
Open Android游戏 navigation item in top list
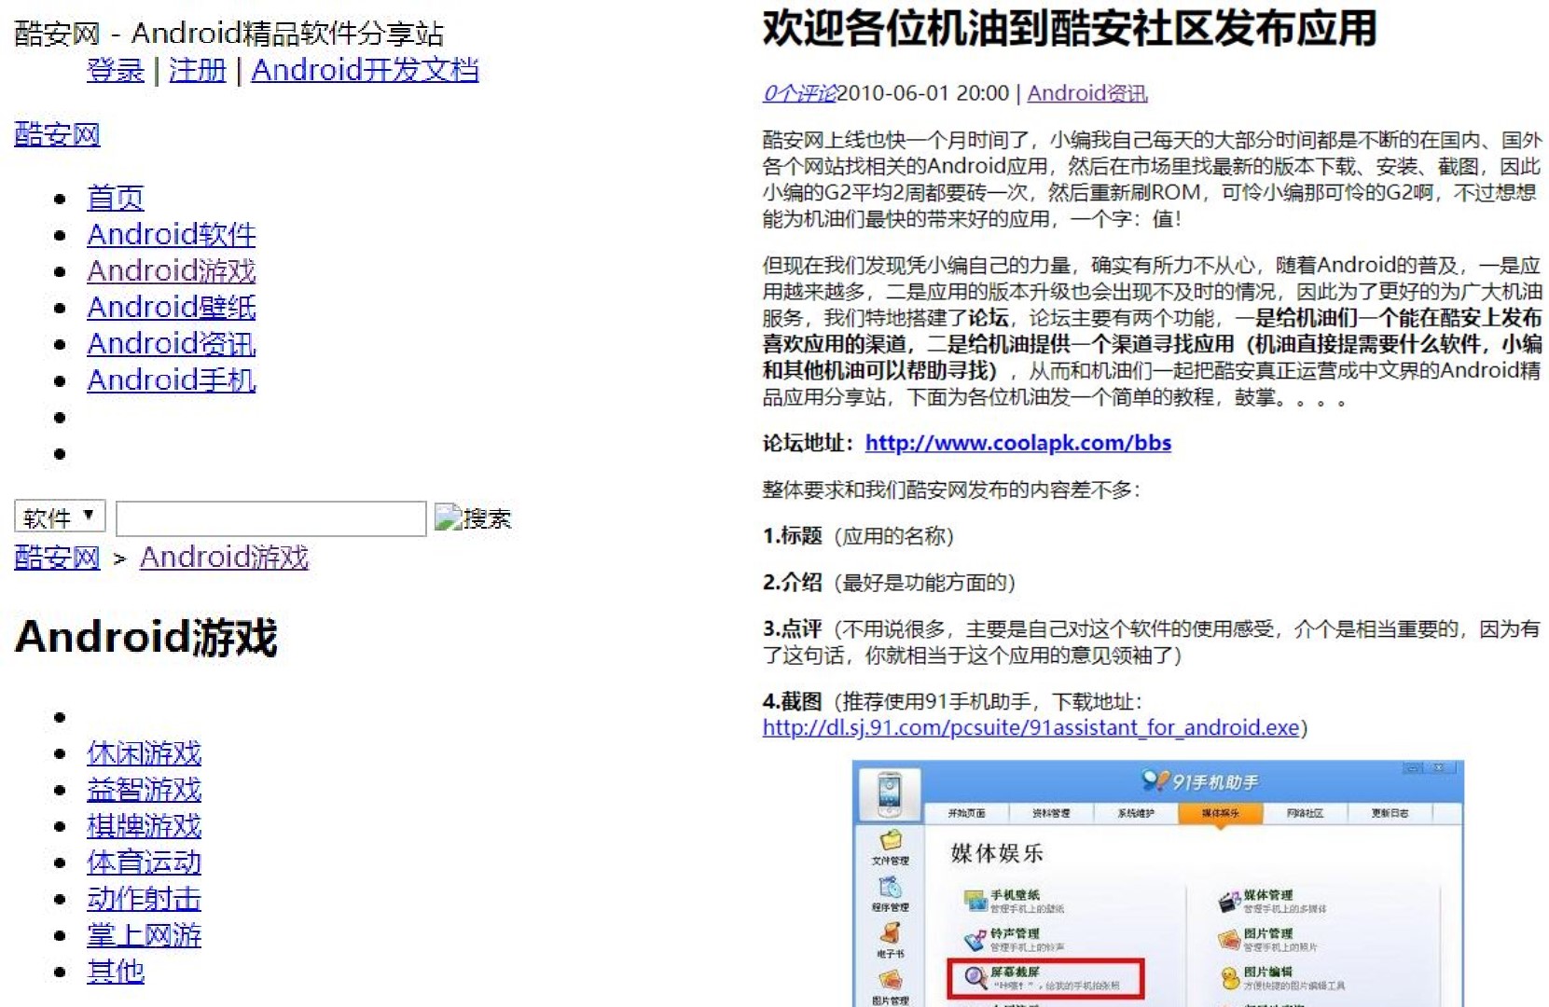click(172, 270)
